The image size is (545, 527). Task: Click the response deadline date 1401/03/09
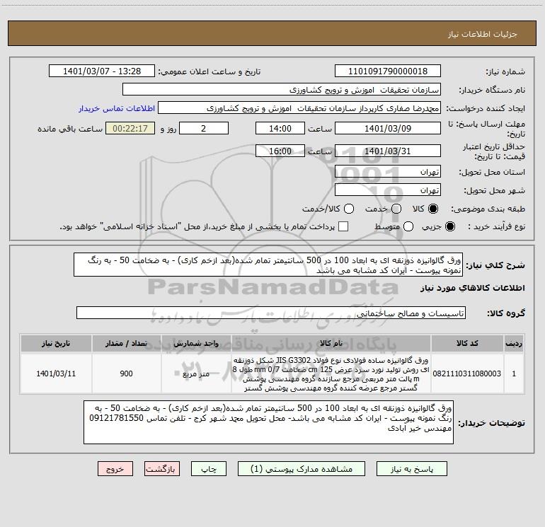coord(388,128)
